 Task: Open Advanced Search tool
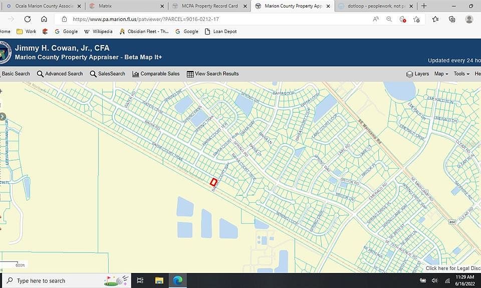coord(60,74)
